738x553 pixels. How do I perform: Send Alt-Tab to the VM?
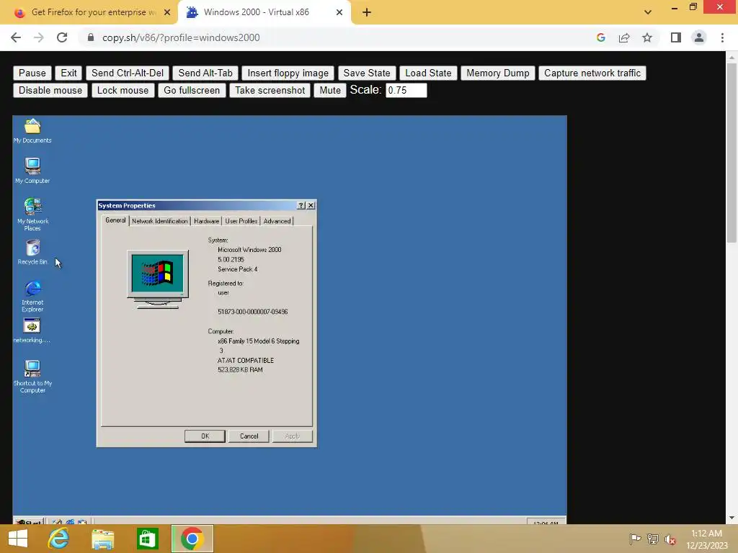coord(205,73)
